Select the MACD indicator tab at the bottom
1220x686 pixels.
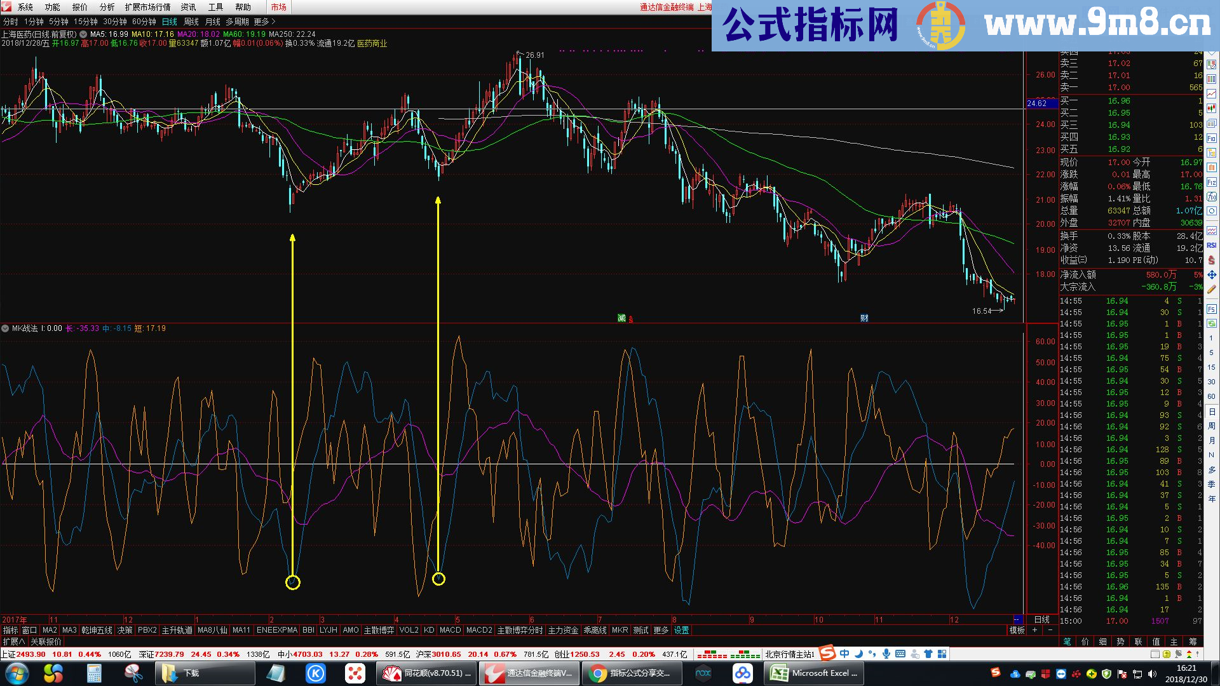(451, 630)
